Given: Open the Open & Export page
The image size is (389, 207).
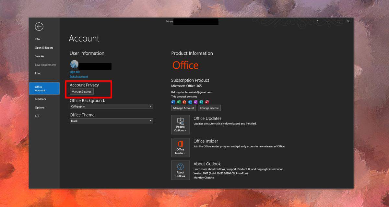Looking at the screenshot, I should tap(44, 48).
